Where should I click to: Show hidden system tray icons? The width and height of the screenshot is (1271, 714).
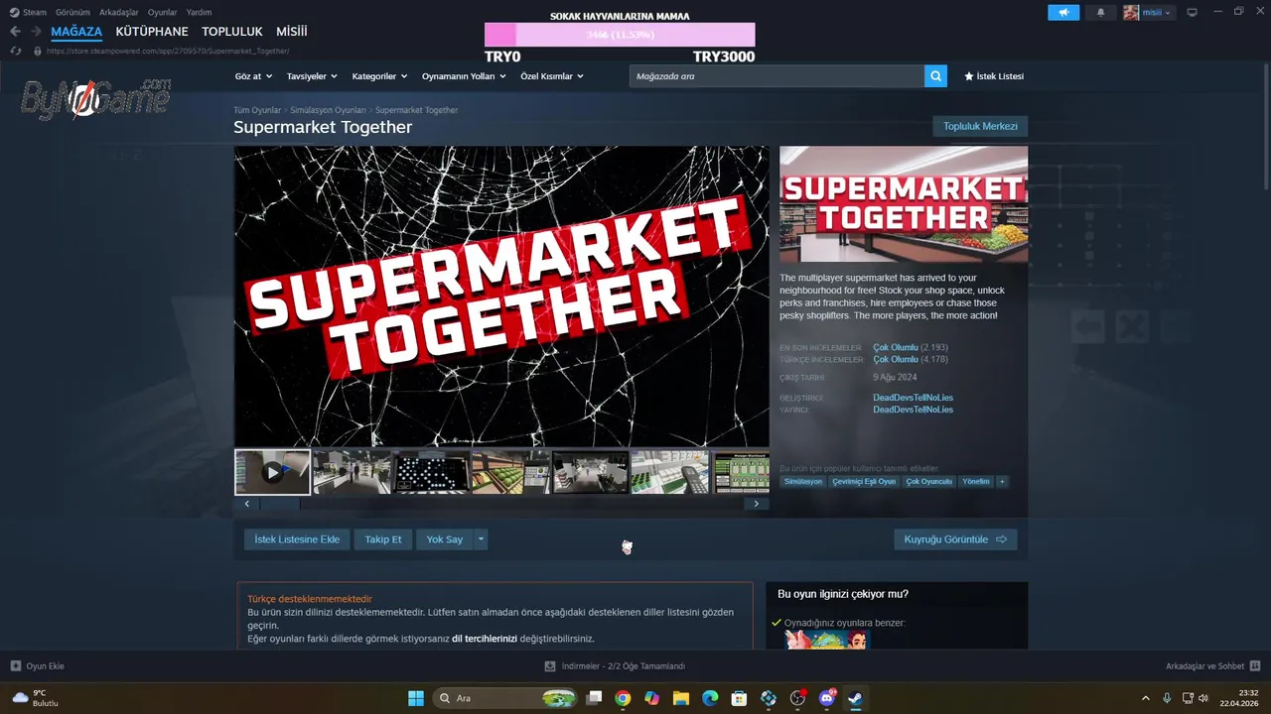[x=1146, y=698]
